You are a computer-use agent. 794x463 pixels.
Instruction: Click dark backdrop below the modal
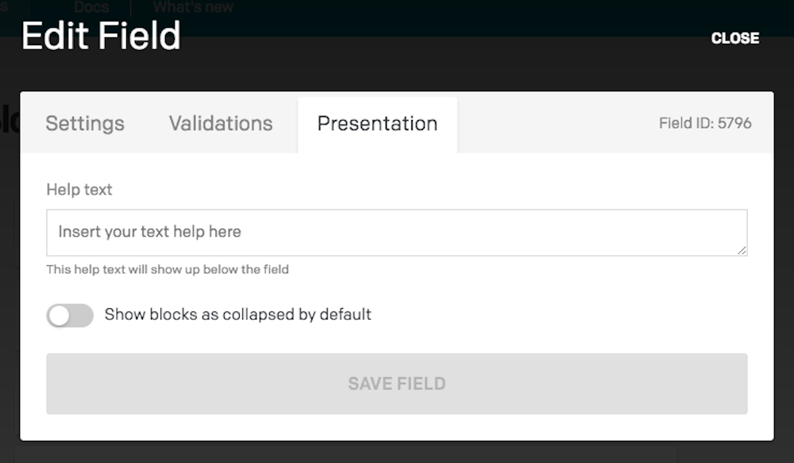click(x=397, y=453)
